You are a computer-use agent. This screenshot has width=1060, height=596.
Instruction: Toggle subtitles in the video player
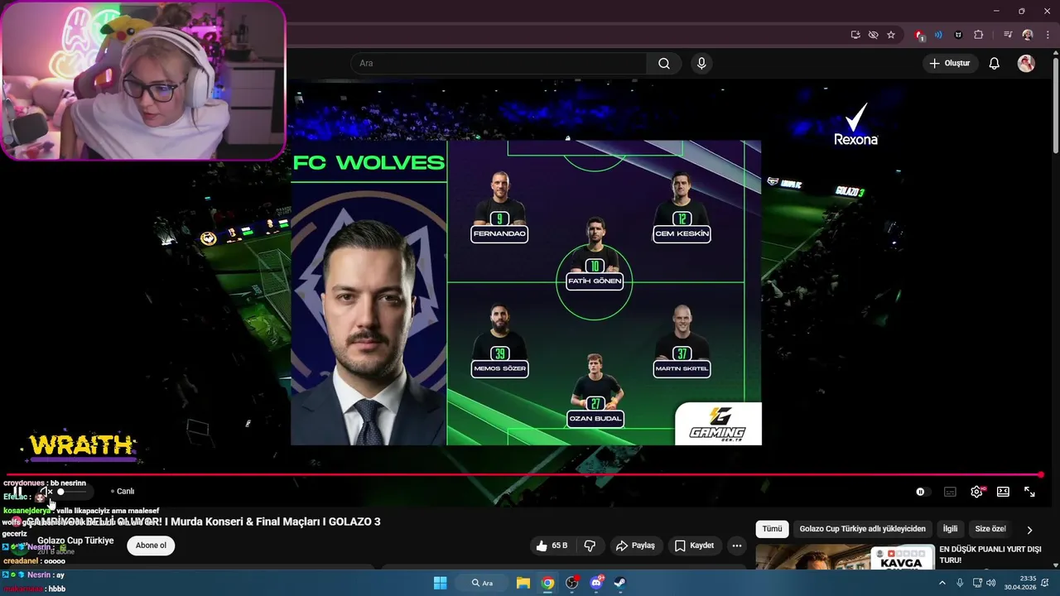coord(950,492)
